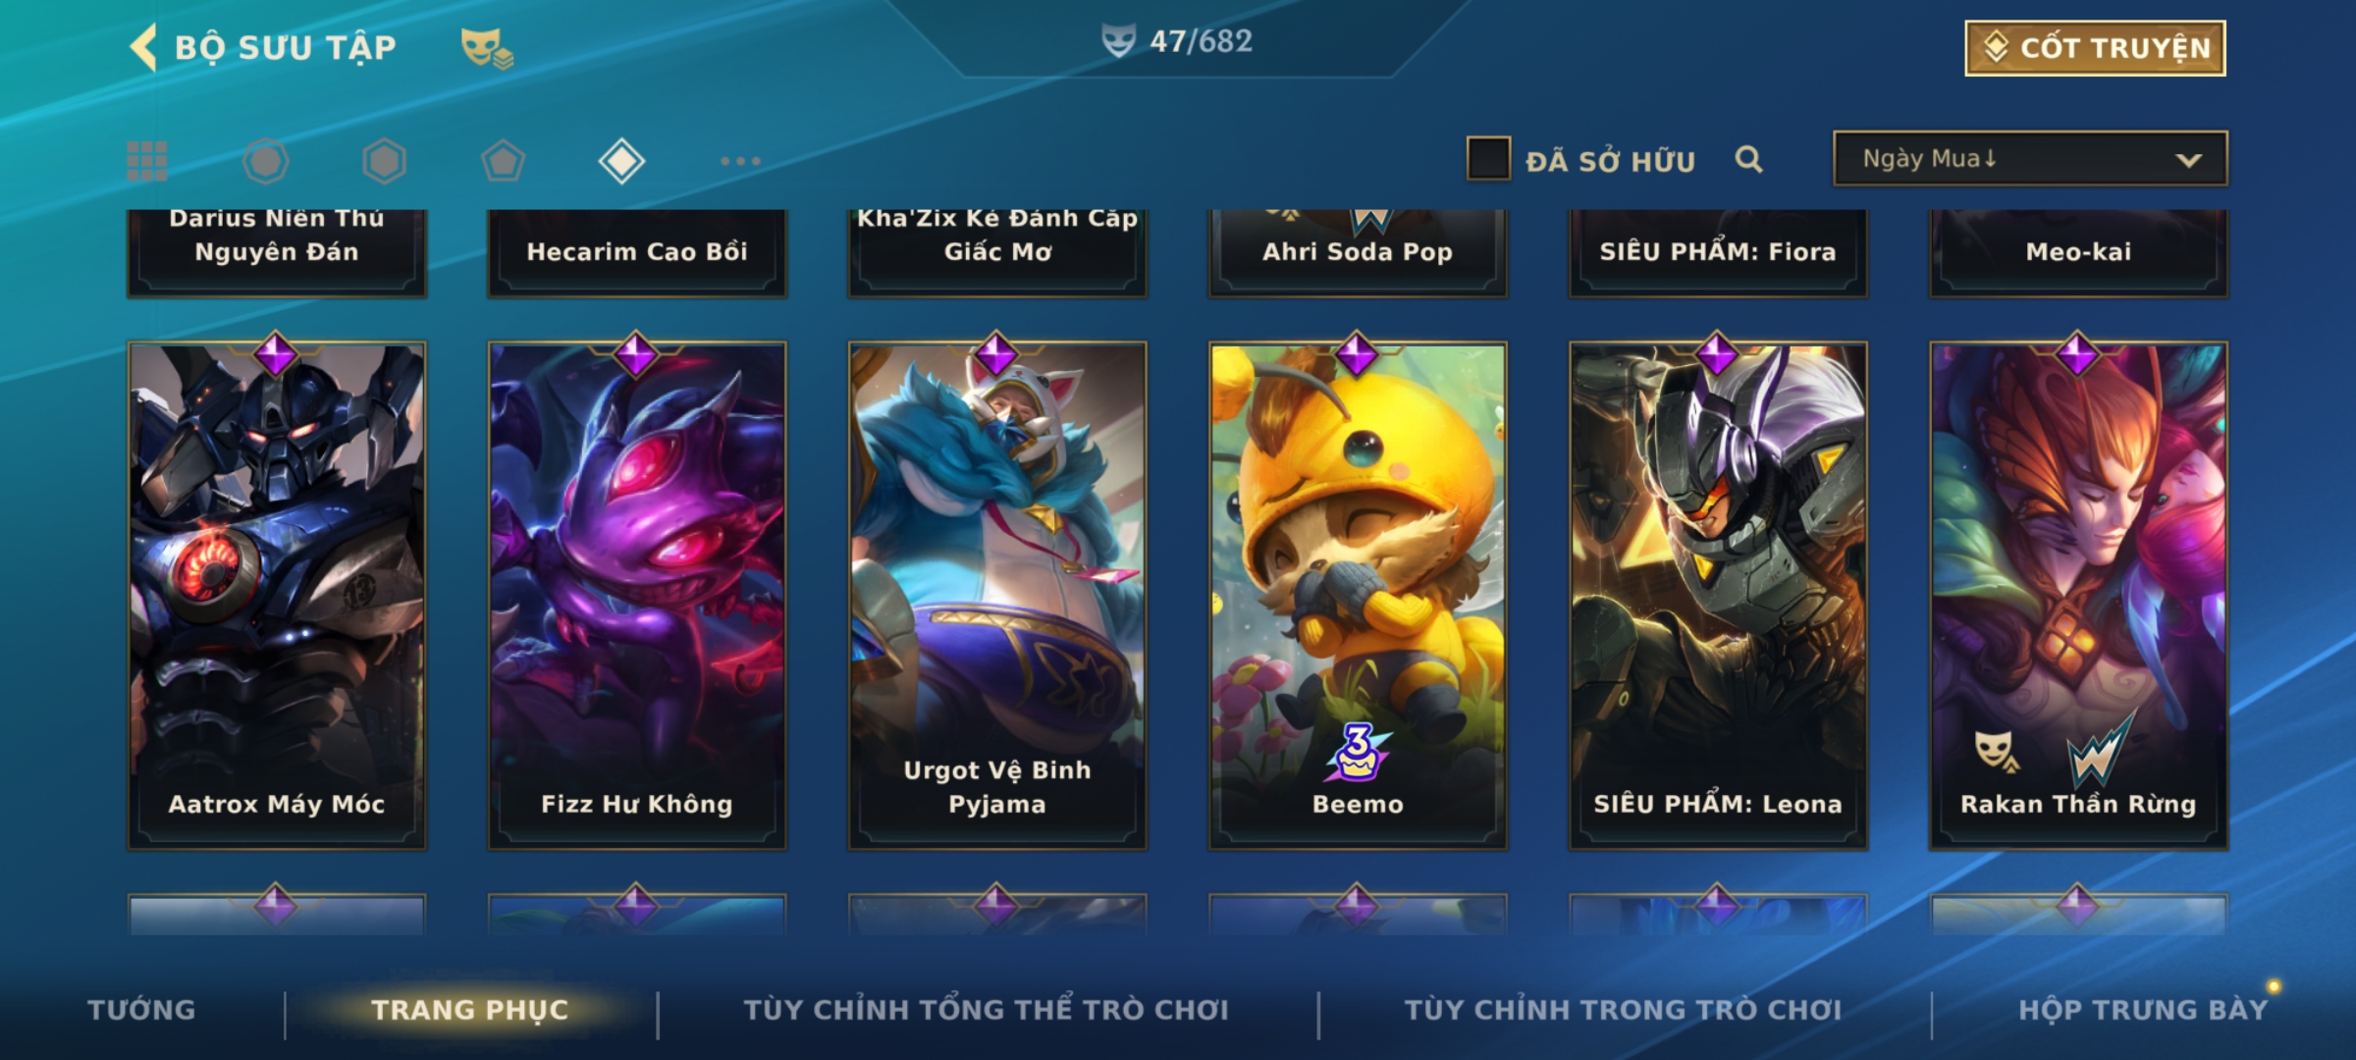Screen dimensions: 2356x1060
Task: Open the Rakan Thần Rừng skin card
Action: click(2078, 595)
